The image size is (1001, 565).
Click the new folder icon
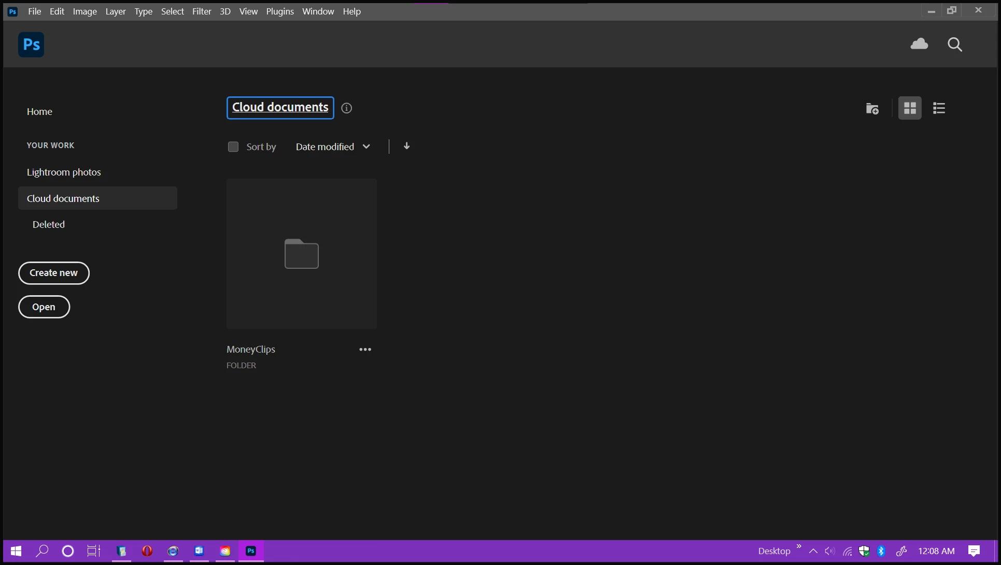click(x=872, y=109)
